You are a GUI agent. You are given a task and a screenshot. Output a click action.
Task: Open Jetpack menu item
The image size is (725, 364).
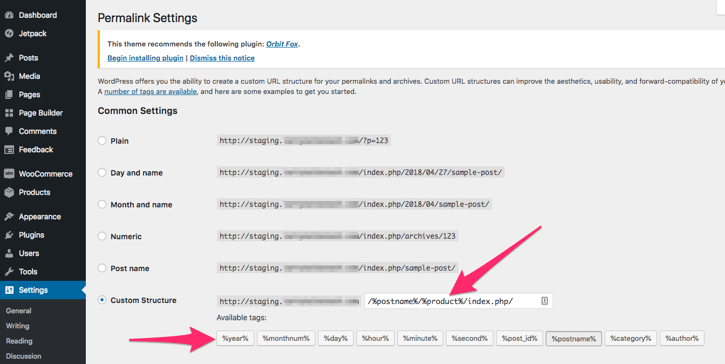[43, 33]
